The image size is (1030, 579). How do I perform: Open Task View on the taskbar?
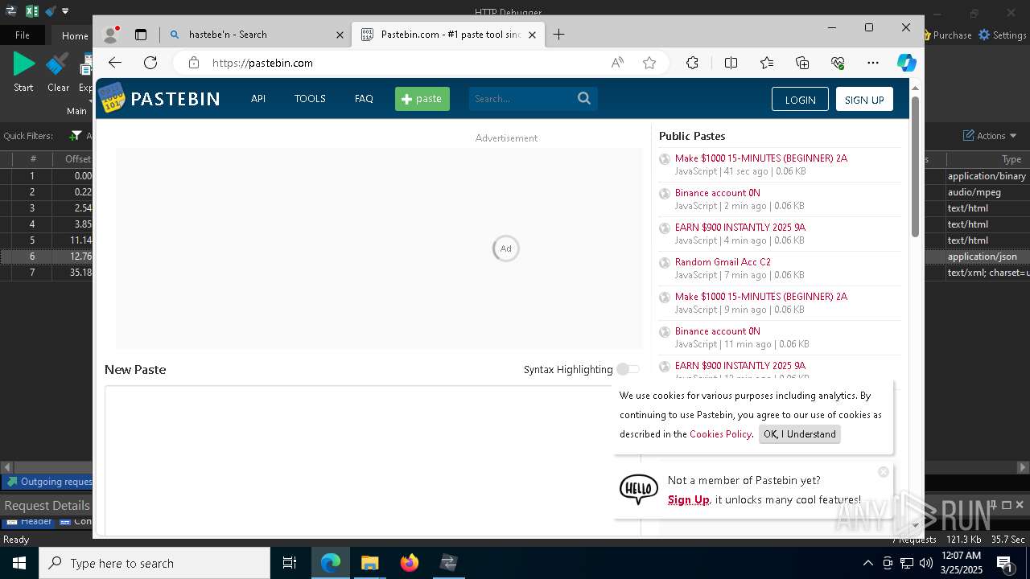[x=290, y=563]
